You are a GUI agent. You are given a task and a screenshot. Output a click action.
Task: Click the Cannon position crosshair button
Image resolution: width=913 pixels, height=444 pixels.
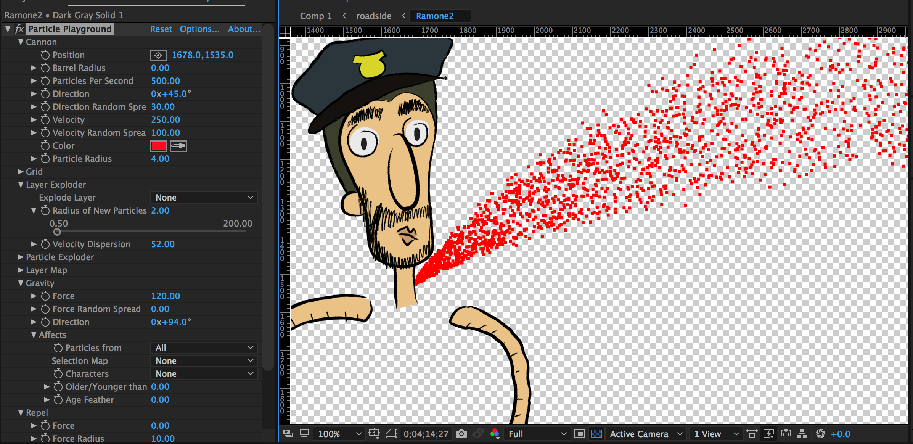pos(158,55)
